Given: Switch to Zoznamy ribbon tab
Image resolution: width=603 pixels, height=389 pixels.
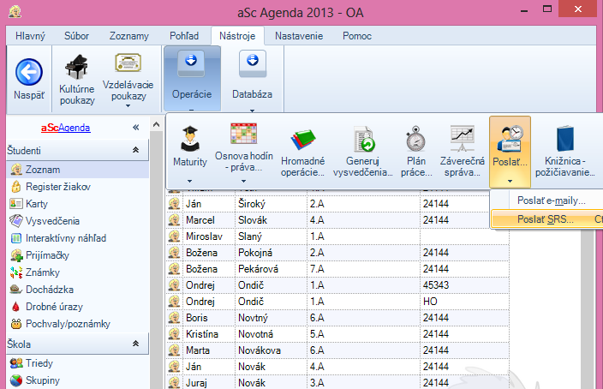Looking at the screenshot, I should 128,36.
